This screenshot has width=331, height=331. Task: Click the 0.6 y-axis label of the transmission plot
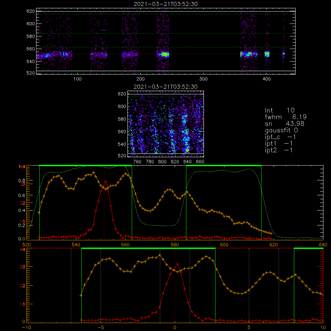point(22,196)
